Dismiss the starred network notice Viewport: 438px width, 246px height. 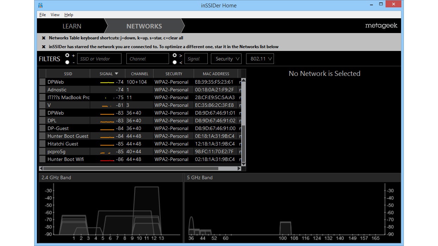tap(44, 47)
